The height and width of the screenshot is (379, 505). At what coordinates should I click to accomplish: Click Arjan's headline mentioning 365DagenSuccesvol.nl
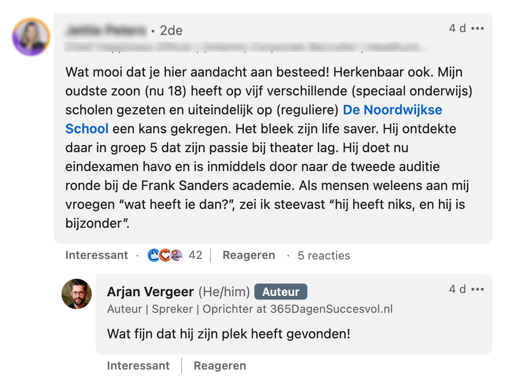(250, 309)
